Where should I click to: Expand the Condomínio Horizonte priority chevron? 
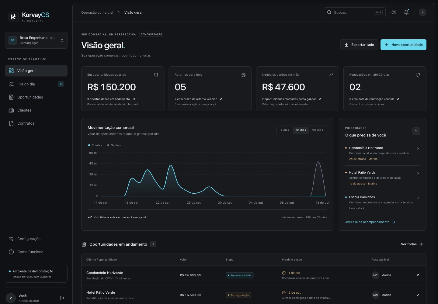tap(418, 149)
